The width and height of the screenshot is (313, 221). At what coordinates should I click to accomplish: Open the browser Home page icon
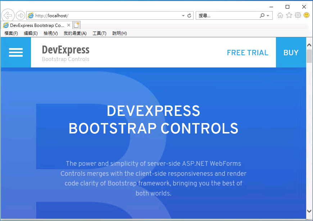point(280,15)
